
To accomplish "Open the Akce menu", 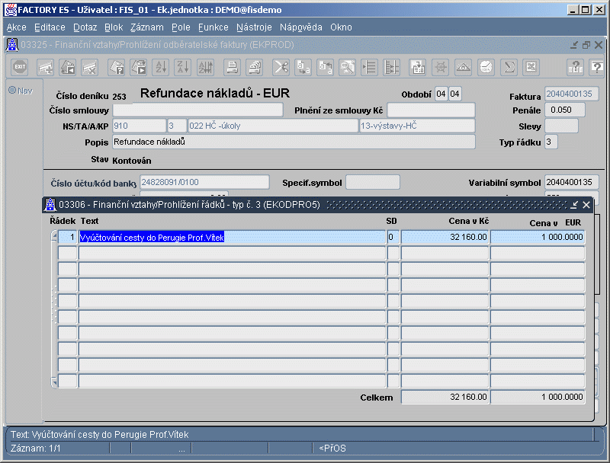I will click(x=16, y=27).
